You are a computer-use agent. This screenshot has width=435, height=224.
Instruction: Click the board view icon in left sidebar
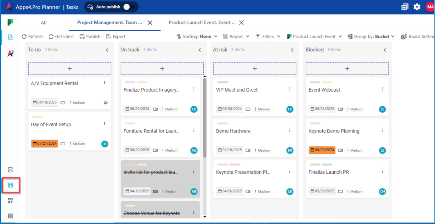[x=10, y=185]
